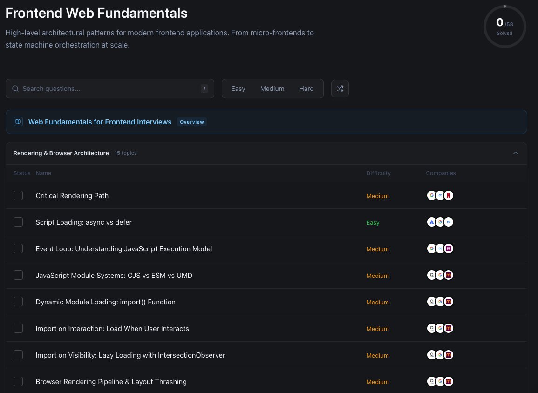Image resolution: width=538 pixels, height=393 pixels.
Task: Open JavaScript Module Systems: CJS vs ESM vs UMD
Action: 114,276
